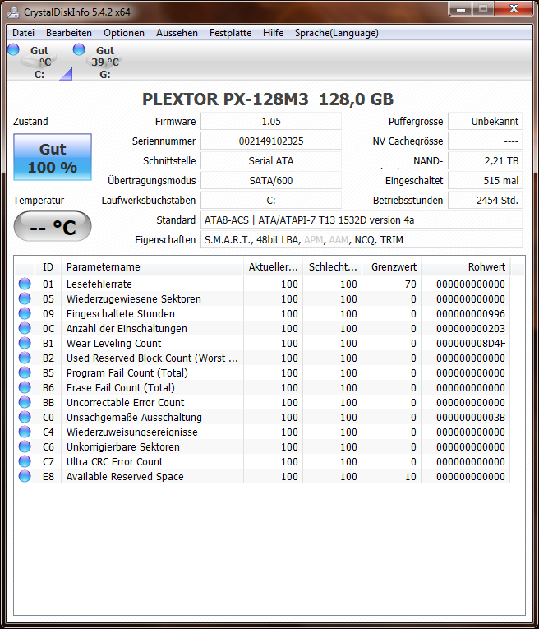Click the Schnittstelle field Serial ATA
This screenshot has width=539, height=629.
(271, 160)
